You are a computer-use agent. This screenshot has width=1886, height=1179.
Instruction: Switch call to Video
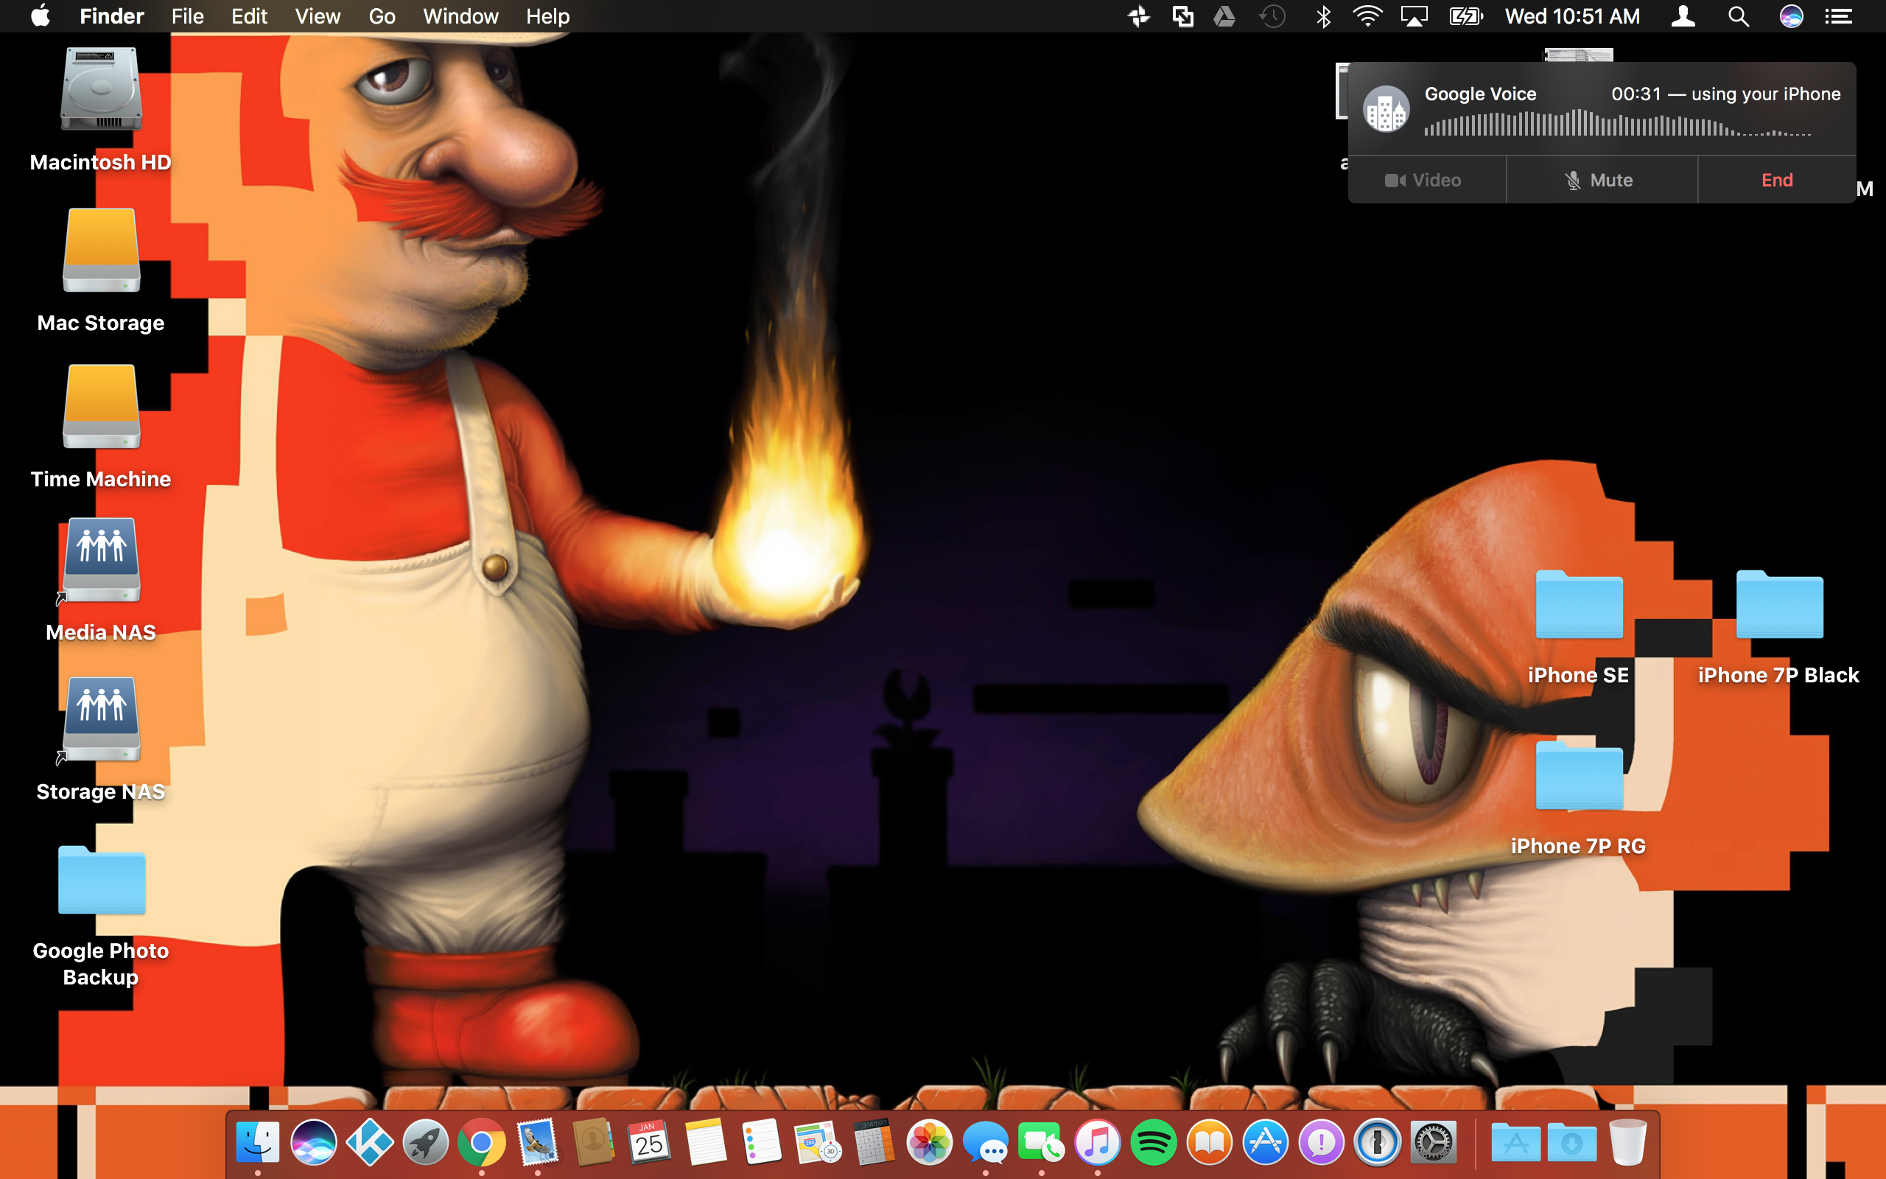[x=1425, y=180]
